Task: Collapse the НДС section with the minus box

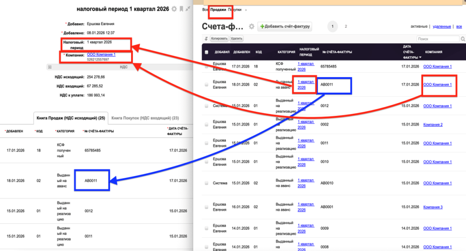Action: (49, 66)
